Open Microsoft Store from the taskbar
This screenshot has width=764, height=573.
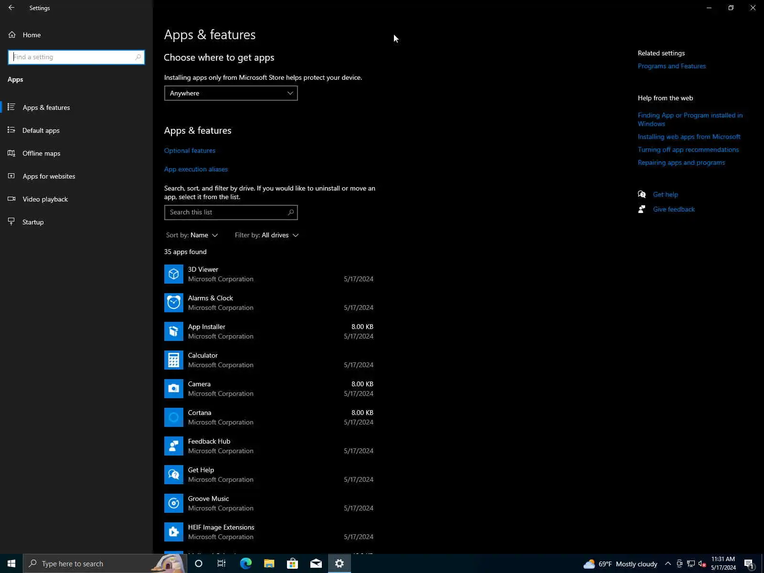click(292, 563)
